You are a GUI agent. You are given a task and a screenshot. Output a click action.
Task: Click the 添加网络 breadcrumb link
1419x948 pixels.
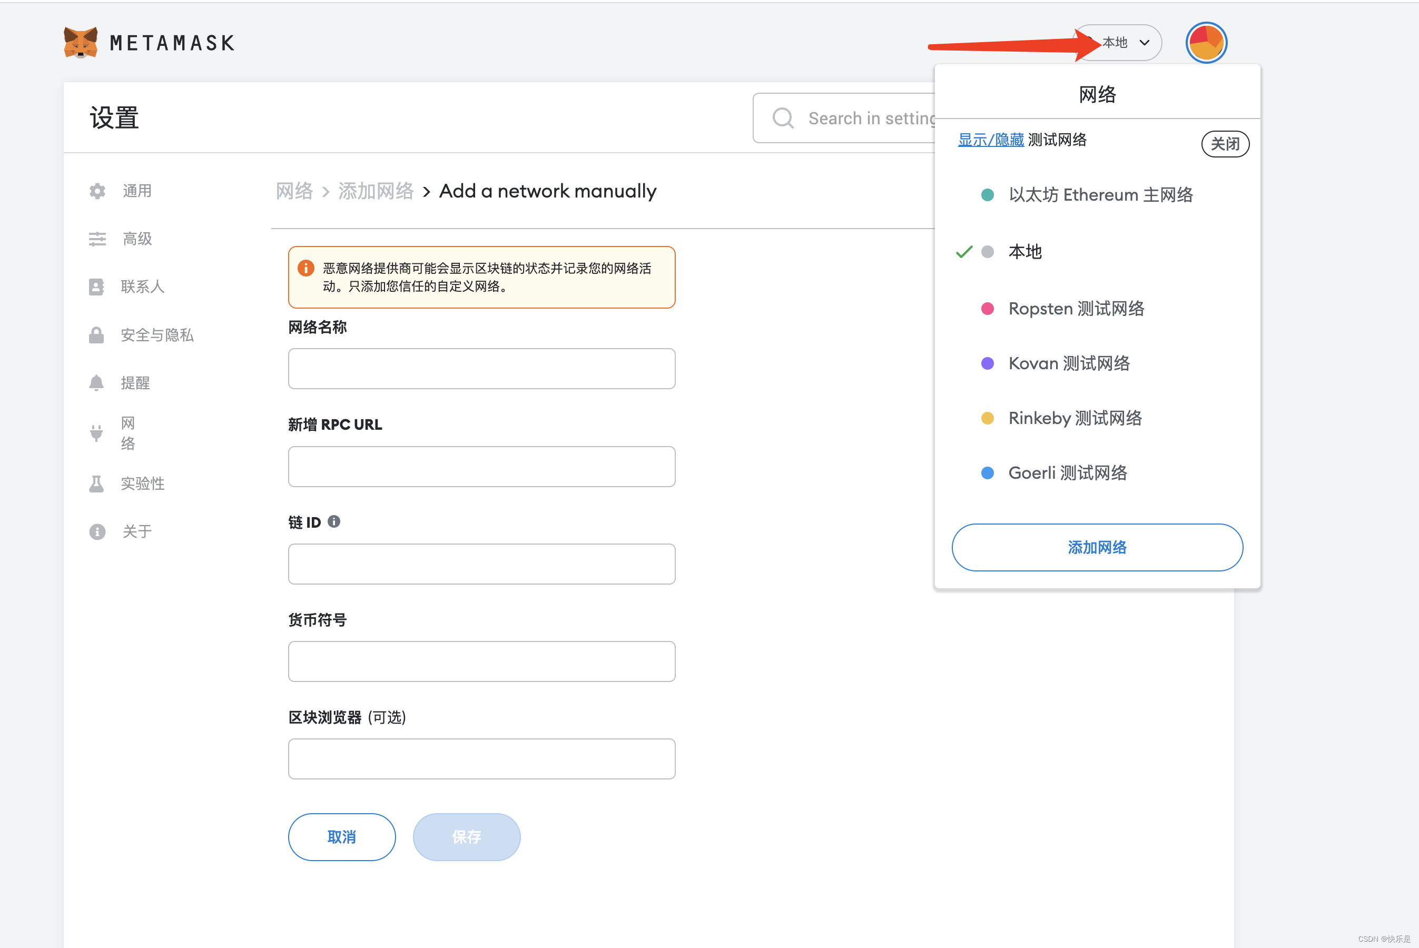tap(376, 191)
